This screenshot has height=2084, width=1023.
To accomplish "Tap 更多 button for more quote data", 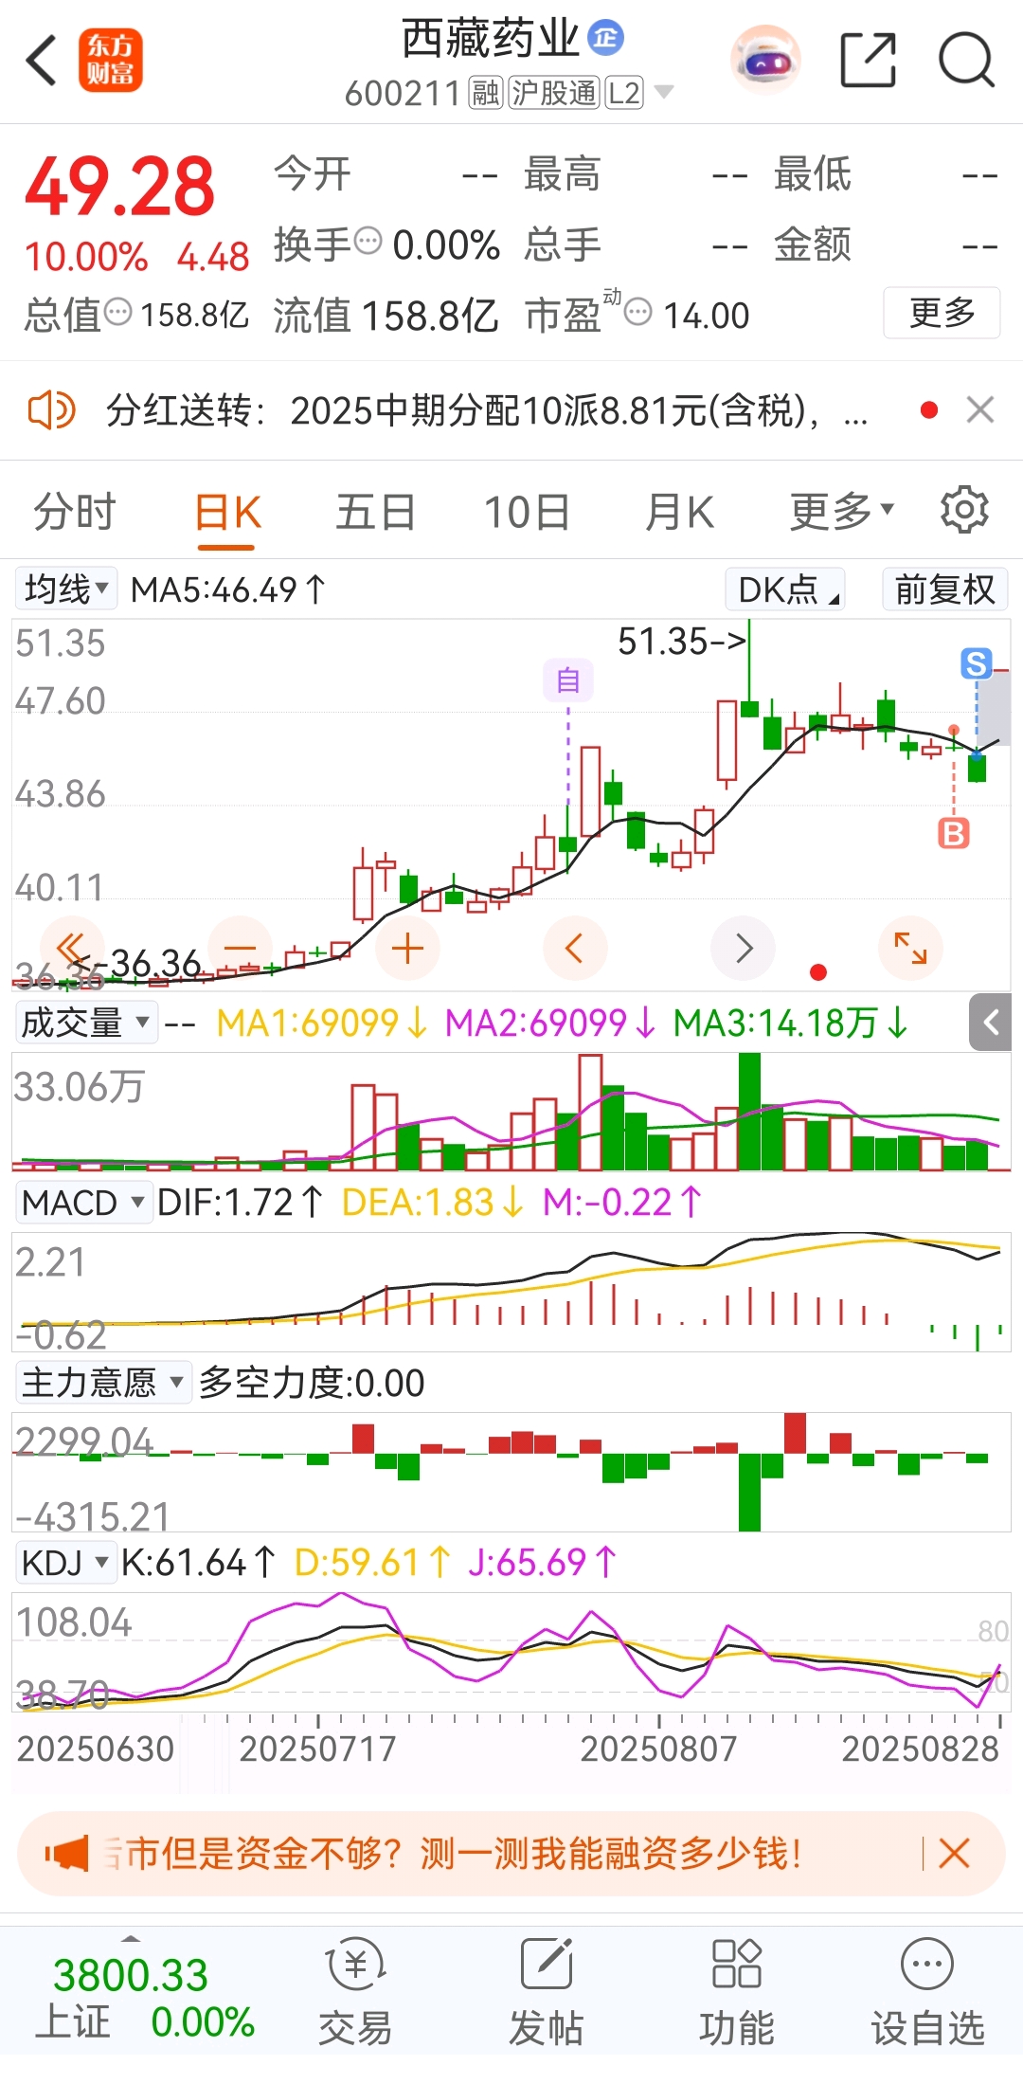I will pyautogui.click(x=942, y=312).
